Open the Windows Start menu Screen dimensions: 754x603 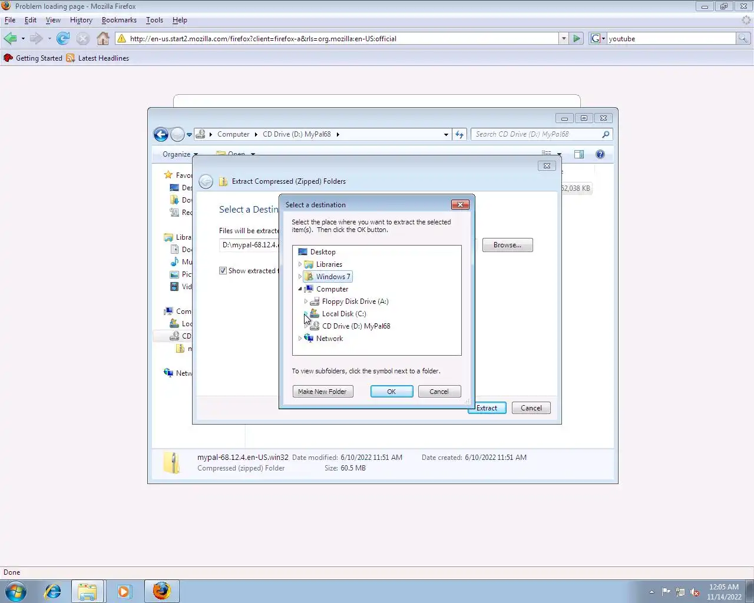click(x=16, y=591)
